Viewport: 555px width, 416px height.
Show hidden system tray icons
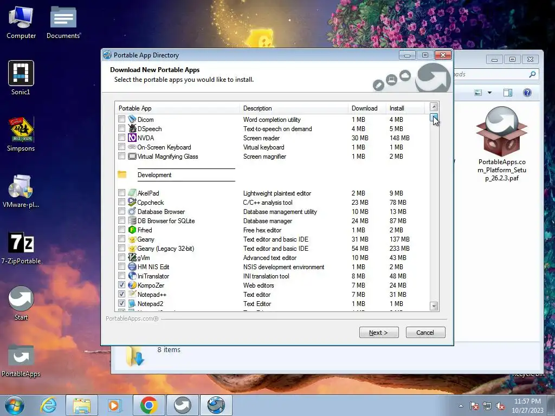click(461, 406)
